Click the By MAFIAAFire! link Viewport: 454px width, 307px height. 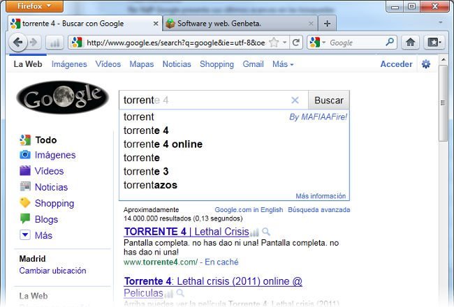click(318, 117)
